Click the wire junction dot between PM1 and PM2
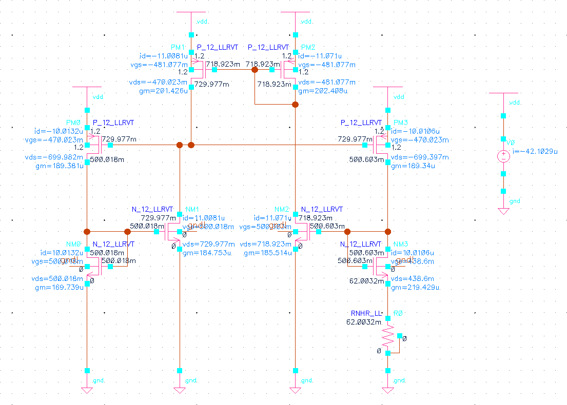The width and height of the screenshot is (567, 405). [255, 70]
